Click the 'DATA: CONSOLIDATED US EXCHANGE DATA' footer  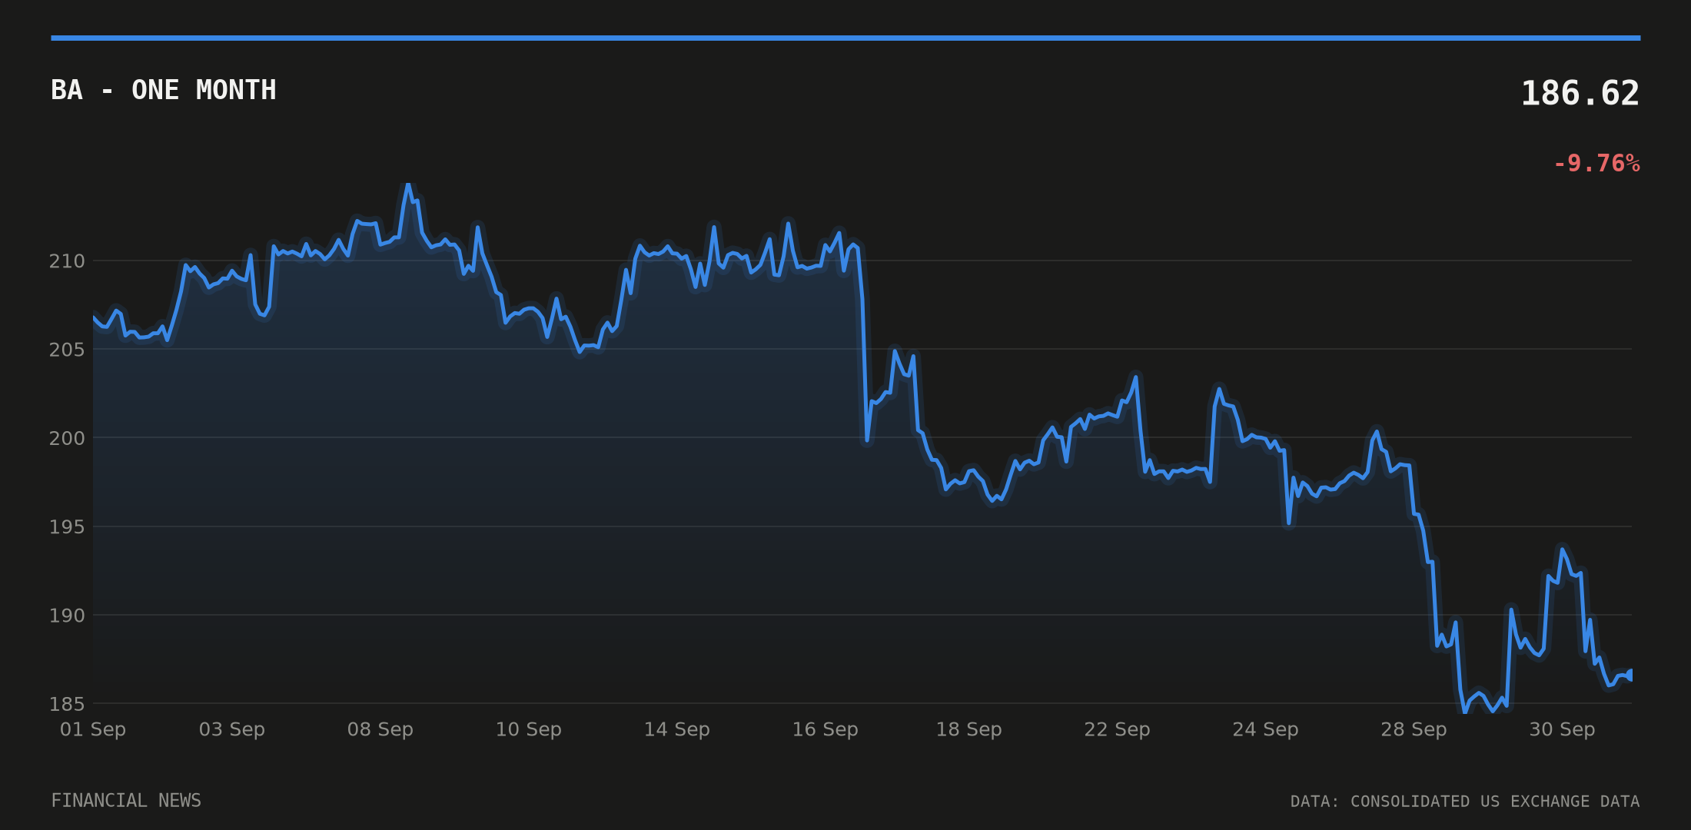[x=1465, y=802]
